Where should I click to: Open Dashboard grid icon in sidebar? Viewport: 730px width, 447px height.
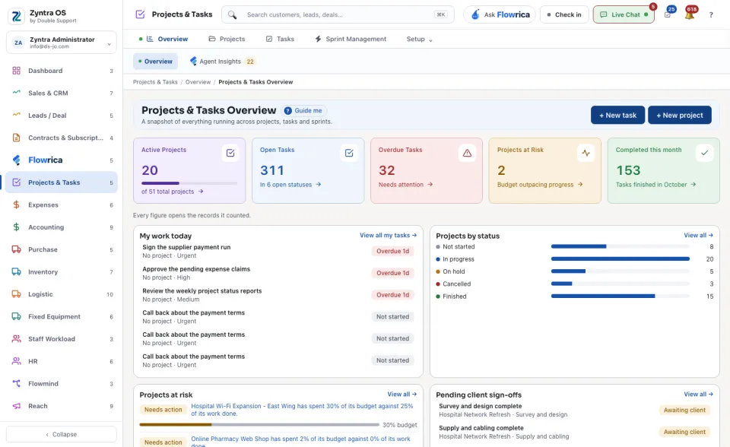pyautogui.click(x=16, y=71)
